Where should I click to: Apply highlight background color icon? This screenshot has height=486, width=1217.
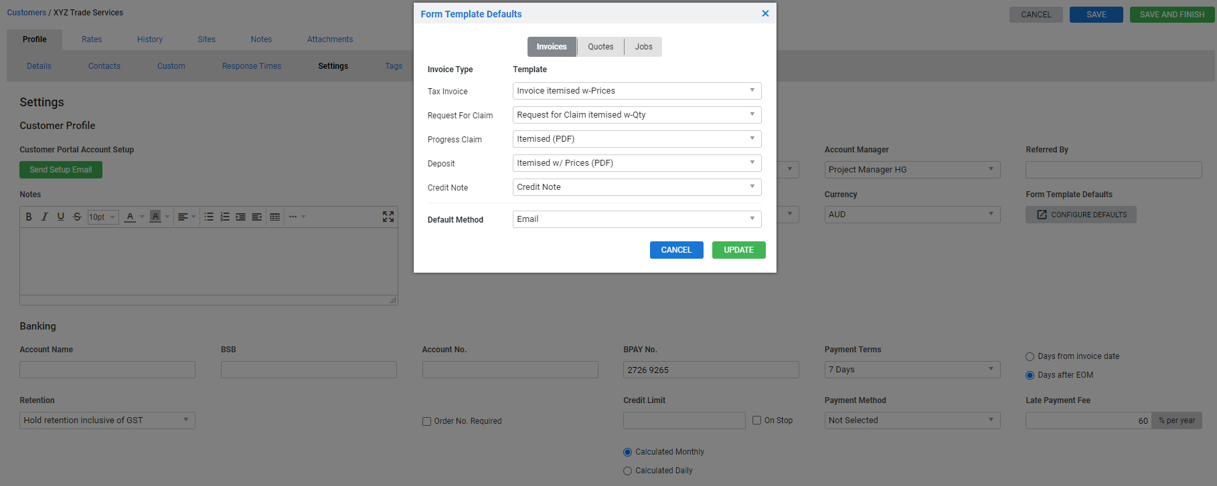(x=155, y=217)
